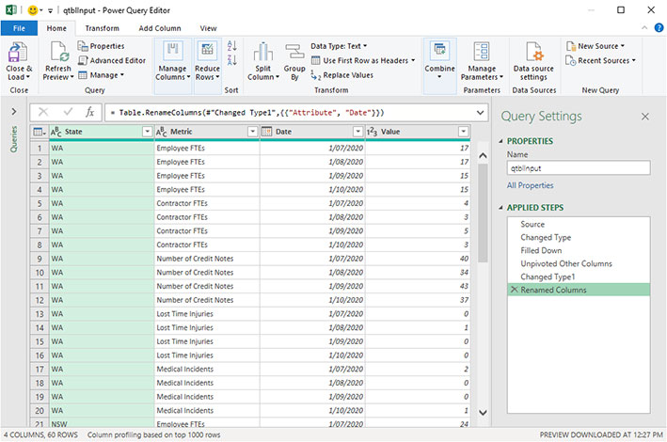The height and width of the screenshot is (442, 667).
Task: Click the All Properties link
Action: tap(530, 185)
